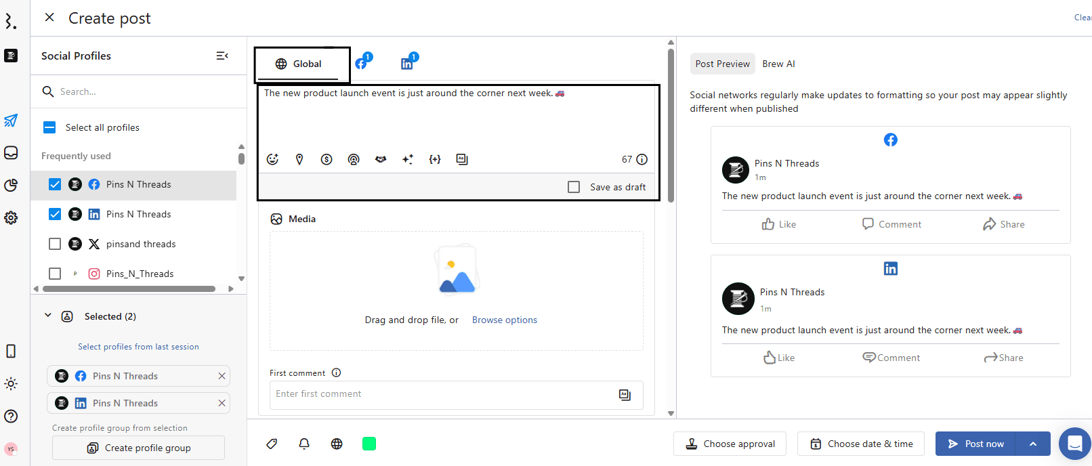This screenshot has height=466, width=1092.
Task: Open the character count info icon
Action: 642,159
